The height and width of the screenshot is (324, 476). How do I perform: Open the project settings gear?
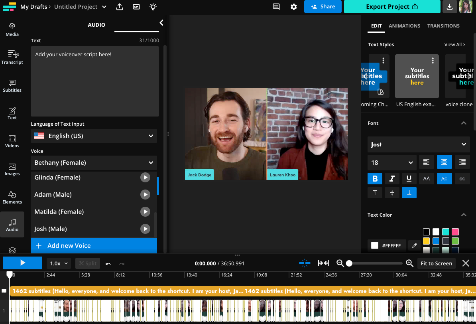point(294,7)
